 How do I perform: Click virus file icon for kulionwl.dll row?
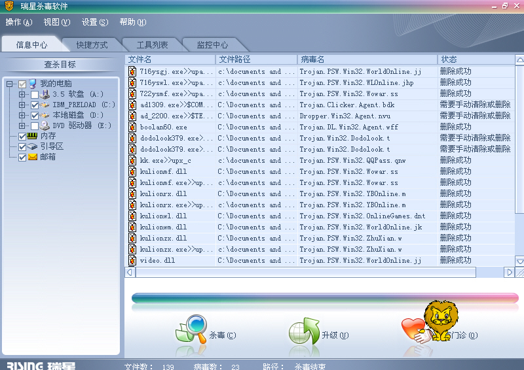point(132,216)
